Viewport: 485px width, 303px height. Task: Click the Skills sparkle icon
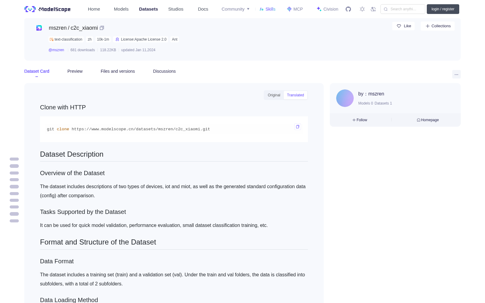click(262, 9)
